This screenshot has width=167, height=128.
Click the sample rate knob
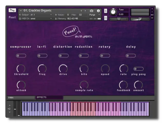pos(84,85)
